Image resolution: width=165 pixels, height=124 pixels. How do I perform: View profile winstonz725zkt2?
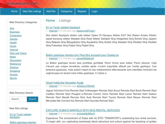point(86,86)
